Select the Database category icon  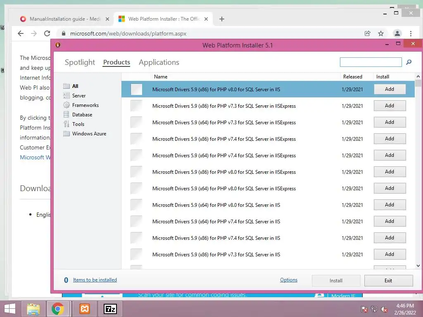(67, 114)
